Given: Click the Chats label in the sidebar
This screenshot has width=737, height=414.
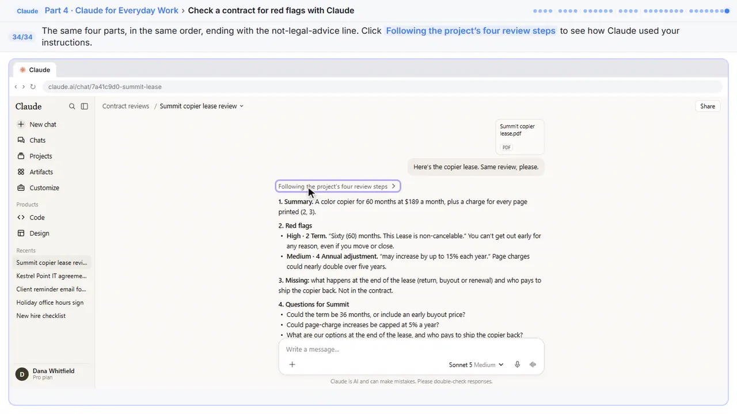Looking at the screenshot, I should point(37,140).
